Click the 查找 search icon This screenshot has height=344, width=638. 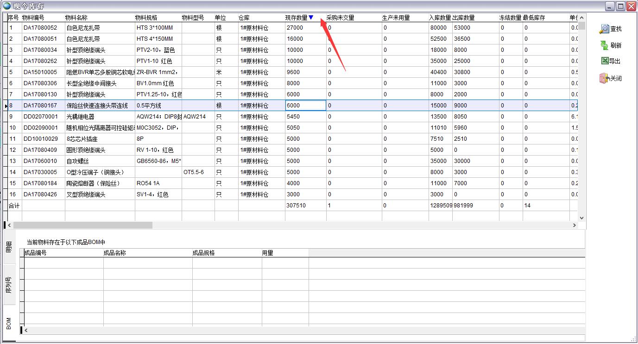(604, 29)
